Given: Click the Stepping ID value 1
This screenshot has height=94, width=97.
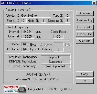Looking at the screenshot, I should [68, 20].
